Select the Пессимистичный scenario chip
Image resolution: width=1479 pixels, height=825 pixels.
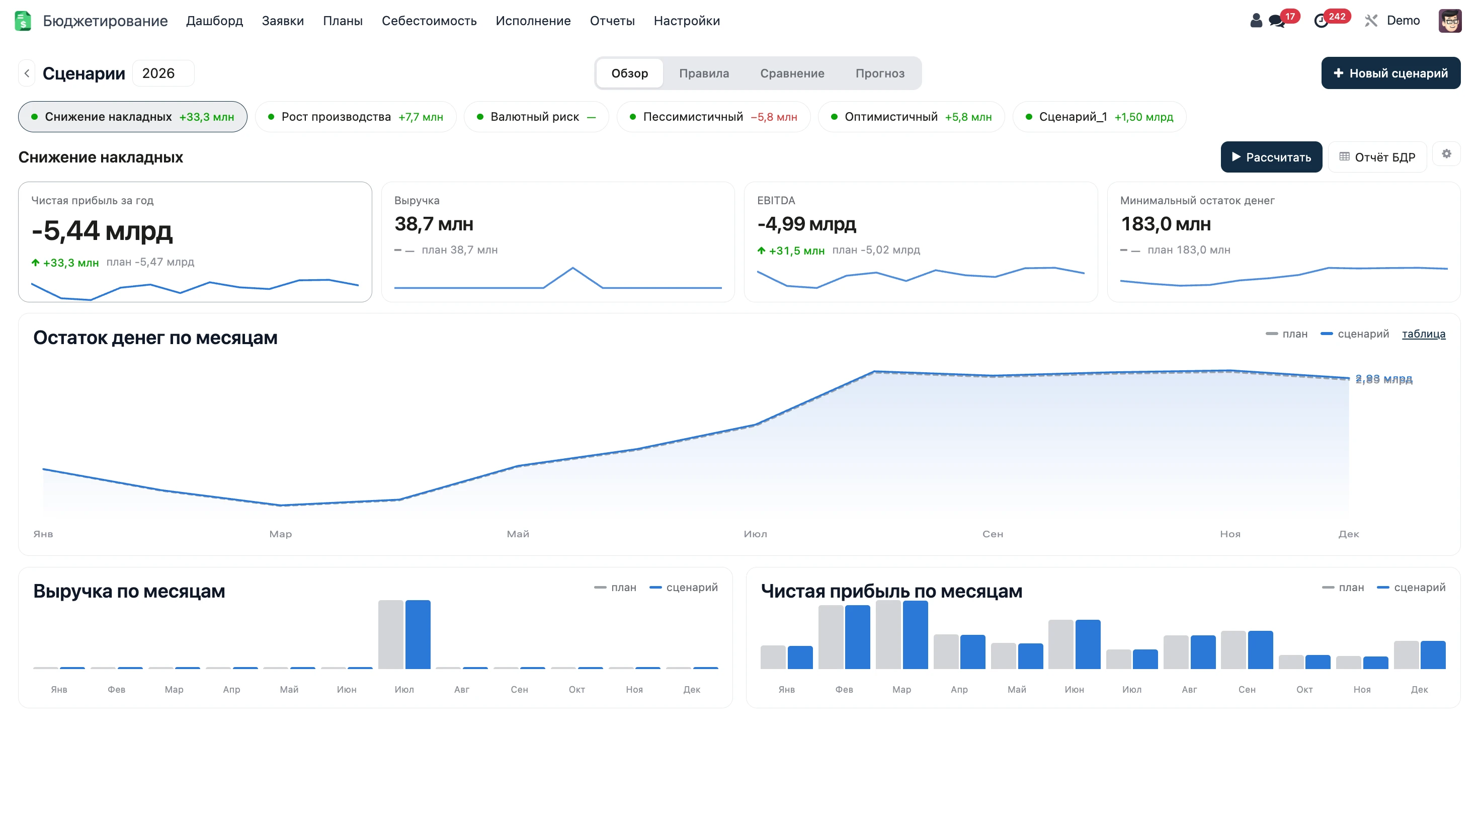click(713, 117)
